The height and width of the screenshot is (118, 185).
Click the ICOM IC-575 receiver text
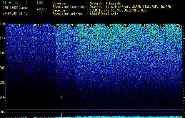[x=118, y=10]
